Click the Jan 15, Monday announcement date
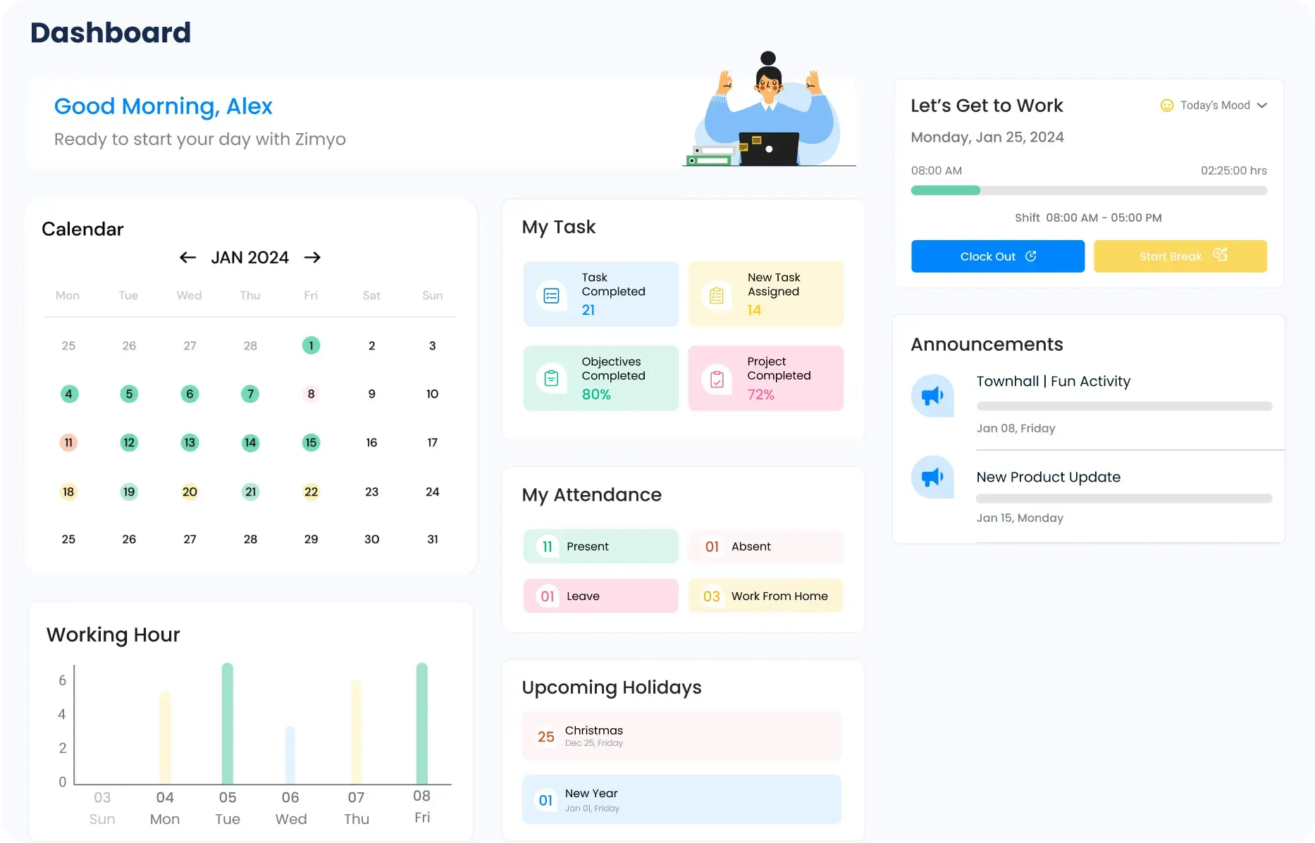1315x843 pixels. [1020, 518]
